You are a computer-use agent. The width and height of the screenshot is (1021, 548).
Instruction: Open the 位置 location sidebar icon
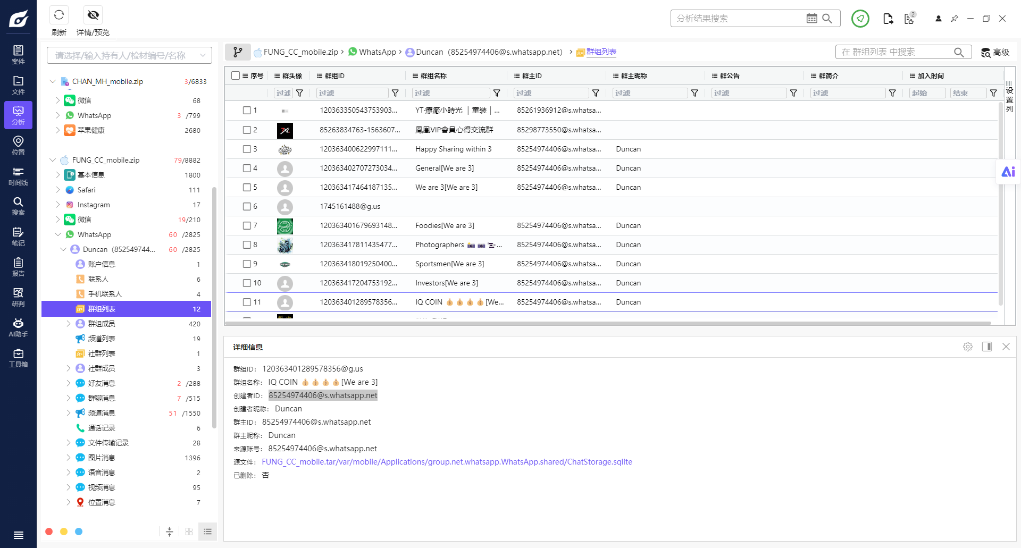(x=18, y=145)
